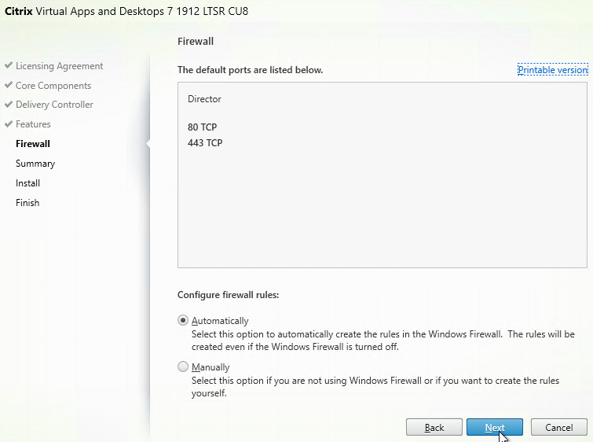This screenshot has height=442, width=593.
Task: Go Back to the previous step
Action: (x=434, y=427)
